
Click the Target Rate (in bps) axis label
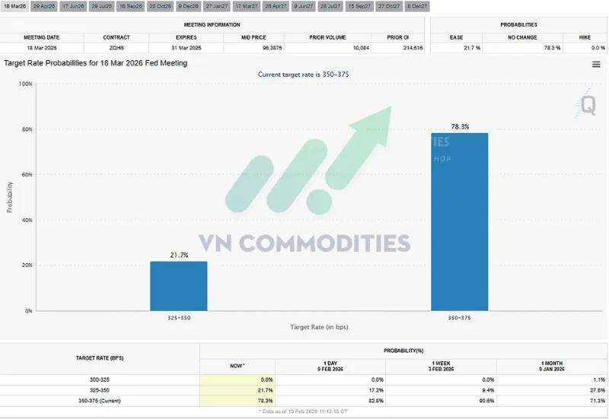[319, 327]
